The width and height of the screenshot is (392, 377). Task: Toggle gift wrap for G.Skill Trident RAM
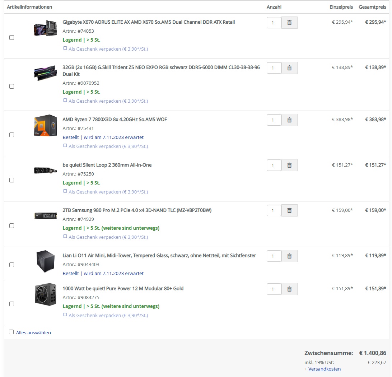click(65, 100)
